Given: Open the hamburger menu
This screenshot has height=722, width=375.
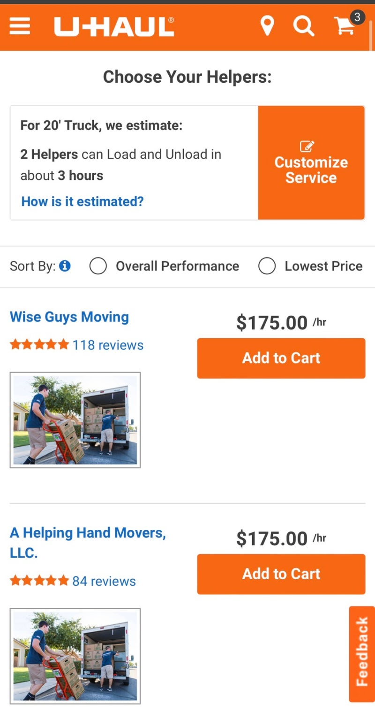Looking at the screenshot, I should 20,26.
